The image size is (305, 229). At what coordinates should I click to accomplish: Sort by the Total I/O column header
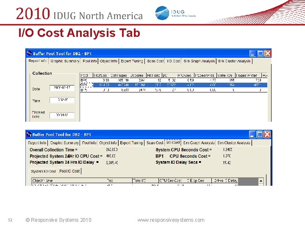point(145,181)
